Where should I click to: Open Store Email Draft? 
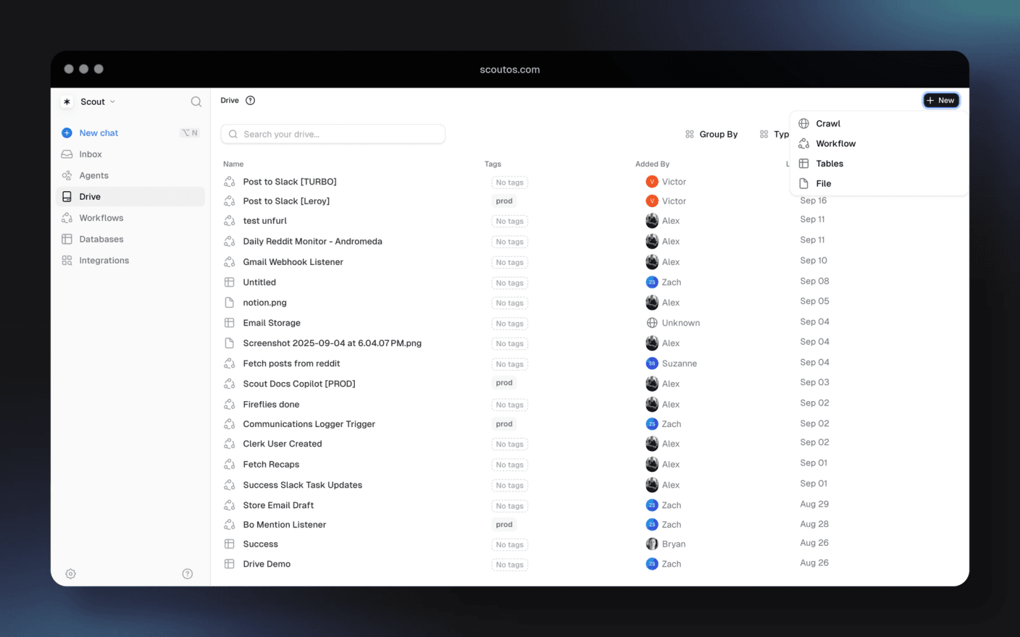278,505
